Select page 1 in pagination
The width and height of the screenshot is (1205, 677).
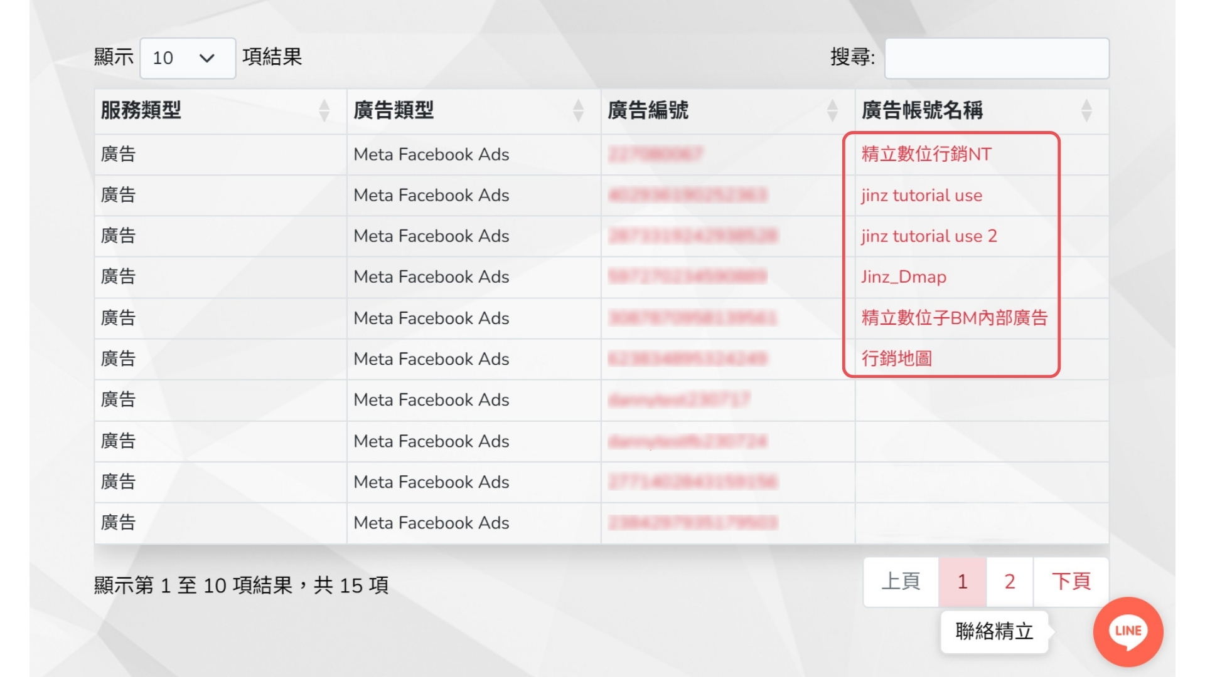(962, 582)
